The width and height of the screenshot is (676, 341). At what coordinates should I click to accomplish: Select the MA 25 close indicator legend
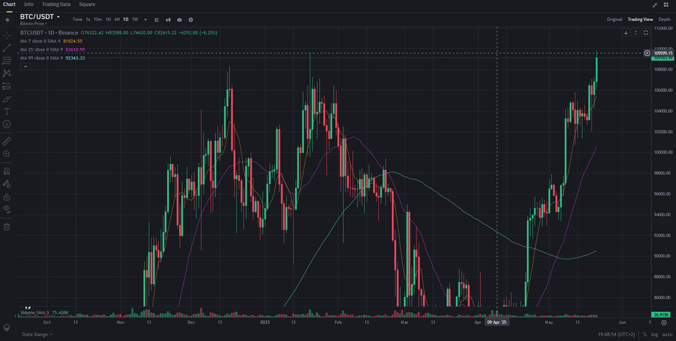coord(53,49)
